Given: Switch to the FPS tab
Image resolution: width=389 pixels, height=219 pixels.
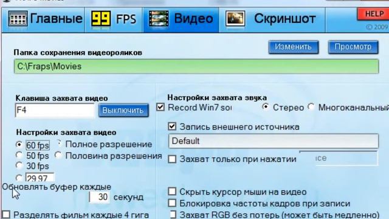Looking at the screenshot, I should 114,19.
